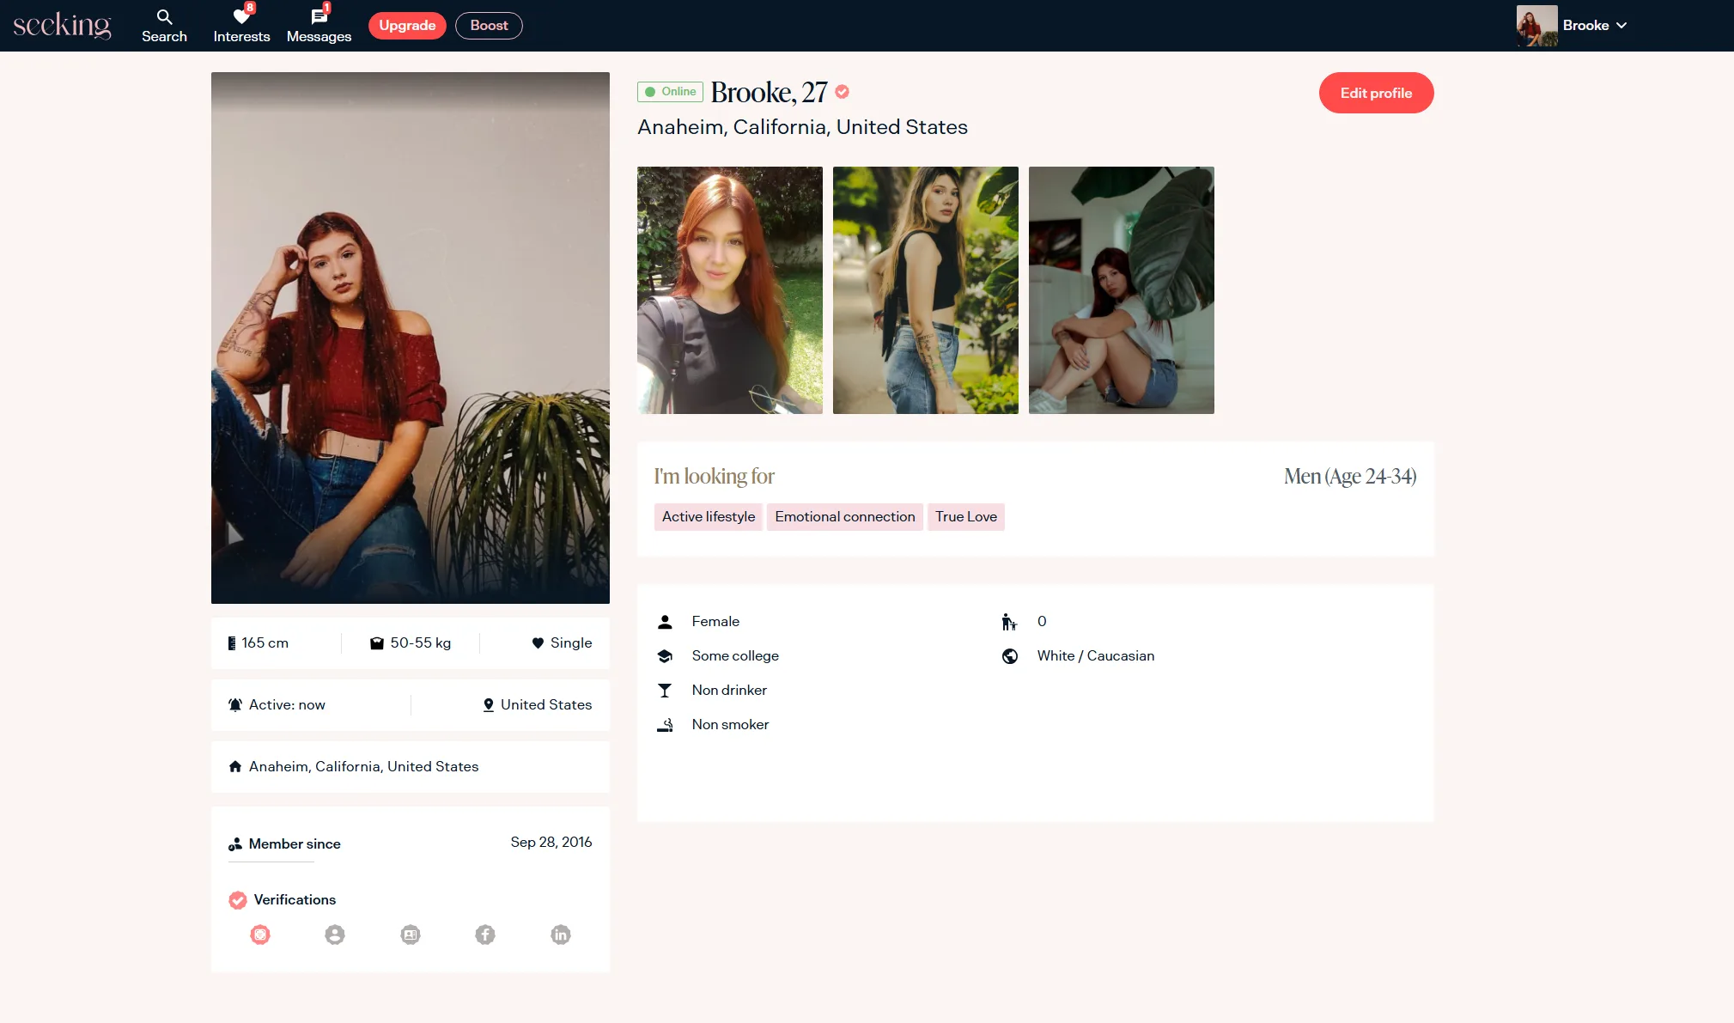Click the Facebook verification icon
1734x1023 pixels.
[485, 935]
